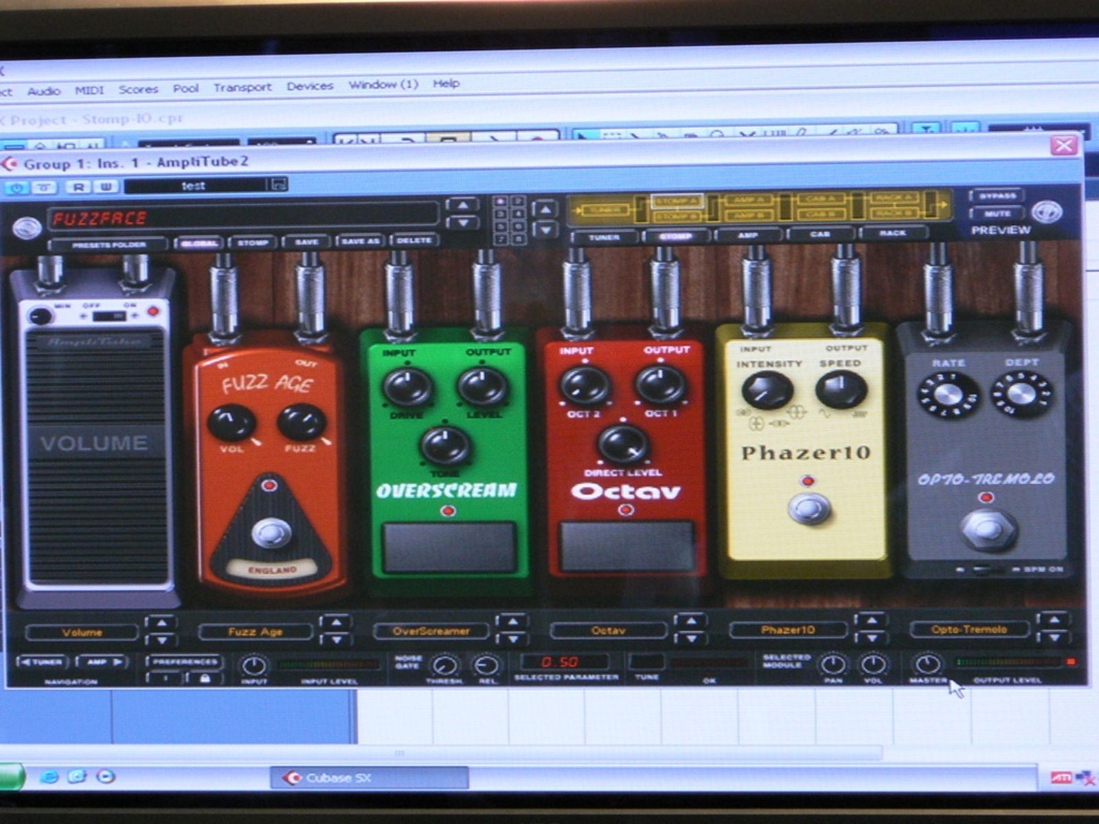1099x824 pixels.
Task: Click the AmpliTube logo next to preset display
Action: (x=26, y=227)
